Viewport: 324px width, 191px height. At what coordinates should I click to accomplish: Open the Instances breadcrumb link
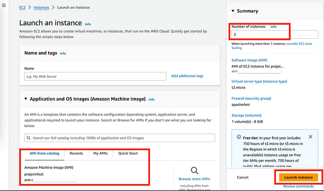tap(41, 8)
